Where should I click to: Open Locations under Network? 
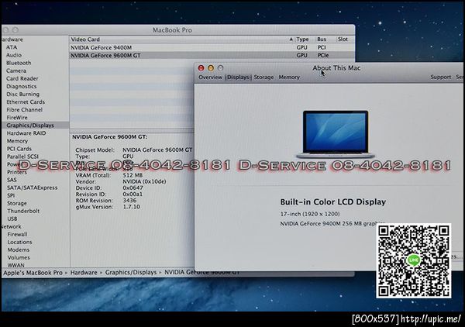(x=19, y=242)
